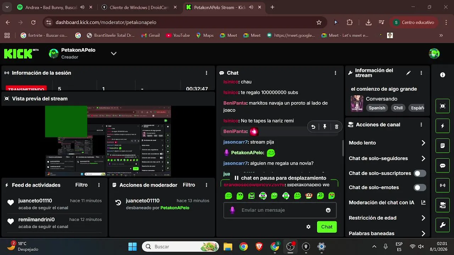Click the Enviar un mensaje input field
This screenshot has width=454, height=255.
pos(280,210)
